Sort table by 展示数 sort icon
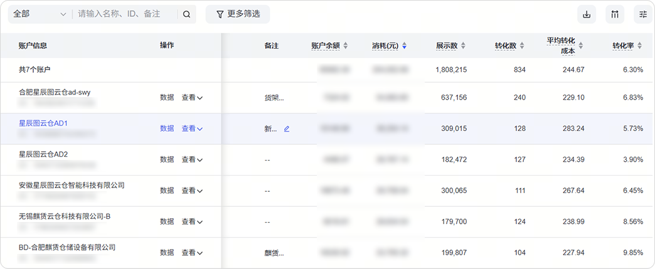This screenshot has width=655, height=269. tap(463, 46)
